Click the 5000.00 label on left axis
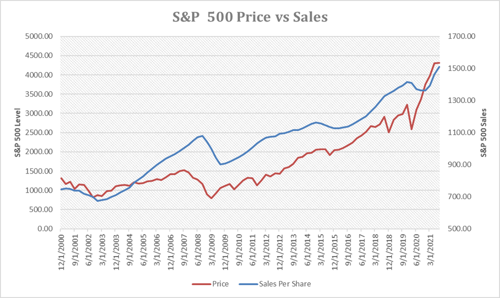 coord(43,36)
